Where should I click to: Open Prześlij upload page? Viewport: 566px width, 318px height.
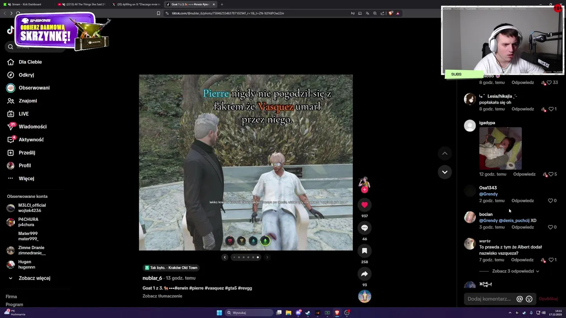click(x=21, y=152)
